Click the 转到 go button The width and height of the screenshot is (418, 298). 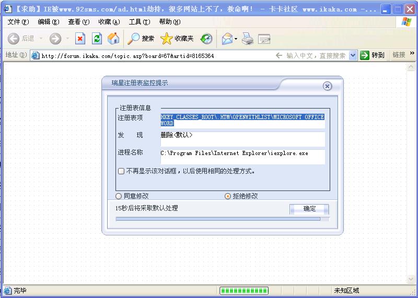(372, 55)
